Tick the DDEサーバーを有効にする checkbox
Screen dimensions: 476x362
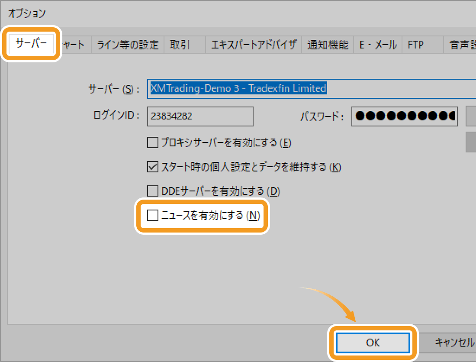pos(152,191)
